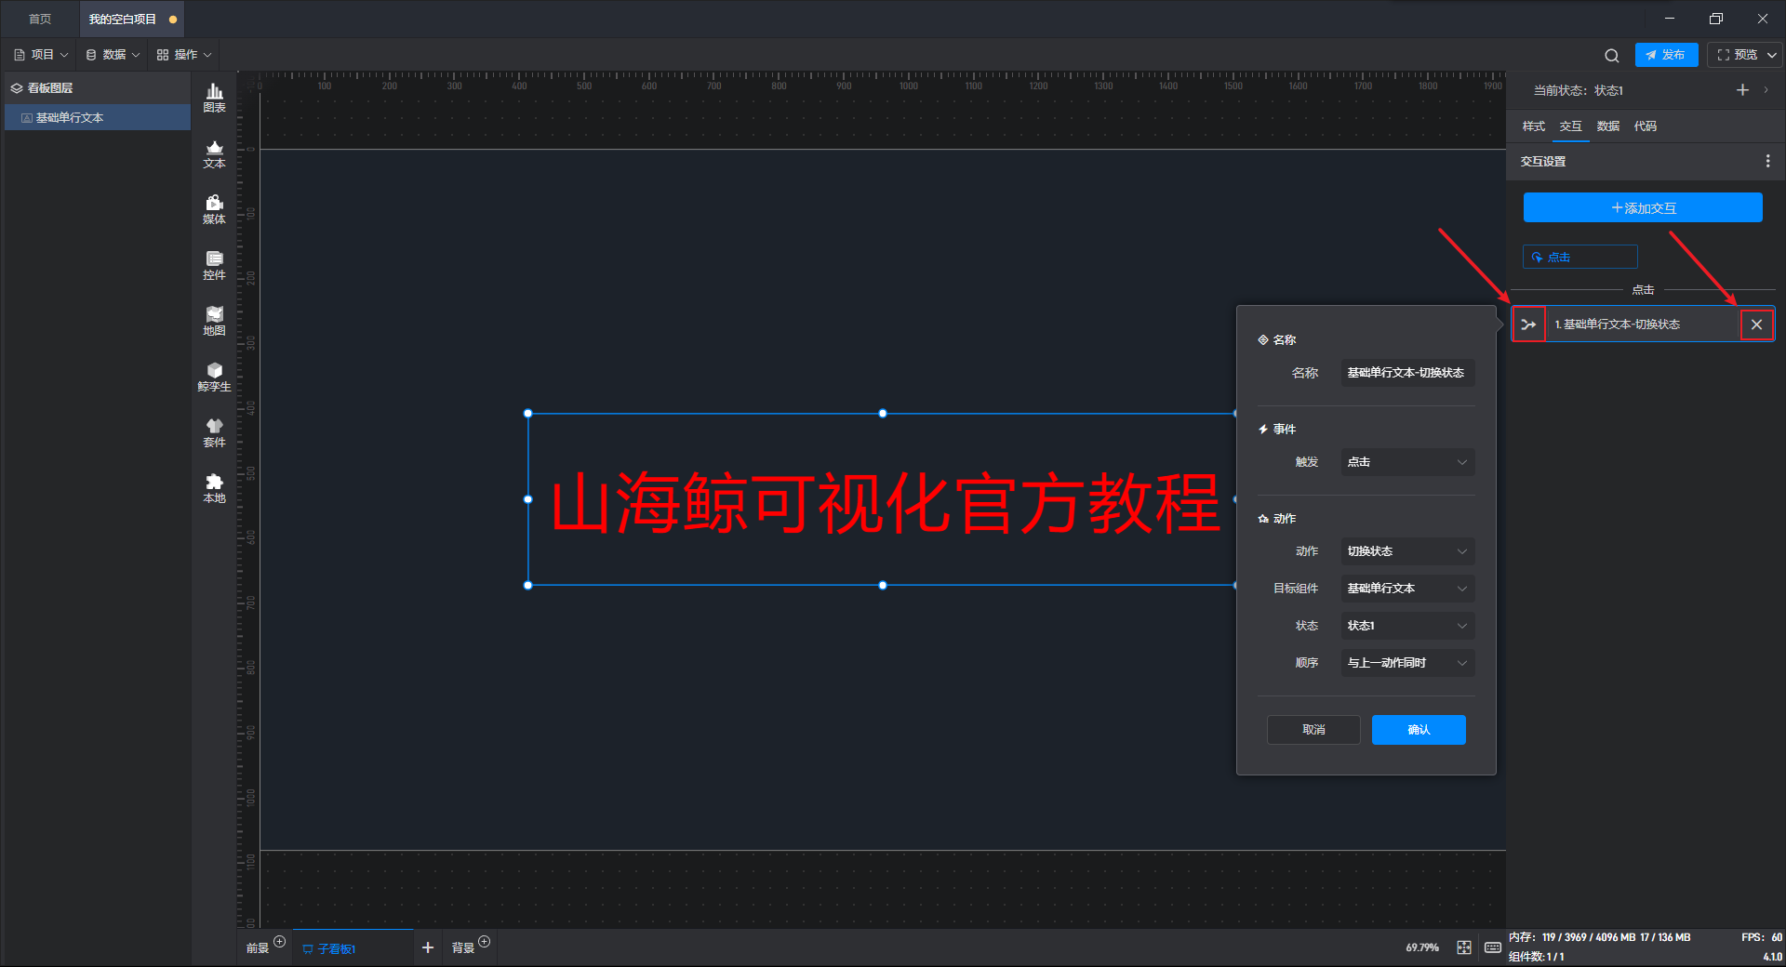Open the 状态 dropdown showing 状态1

point(1407,626)
